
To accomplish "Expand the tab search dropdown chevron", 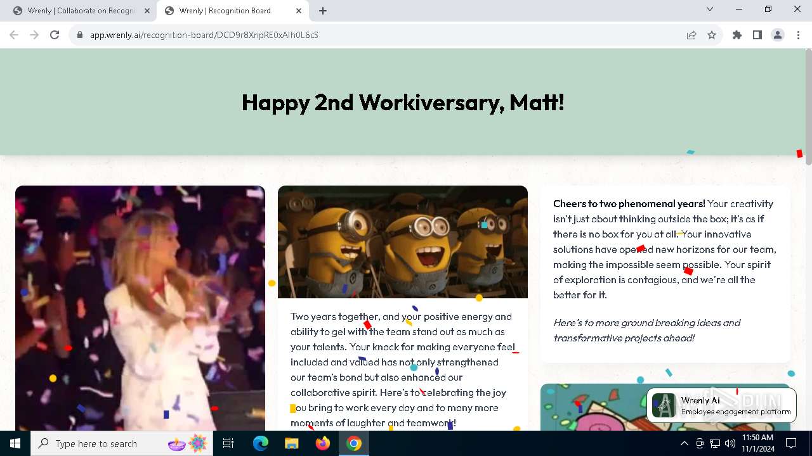I will pyautogui.click(x=710, y=9).
